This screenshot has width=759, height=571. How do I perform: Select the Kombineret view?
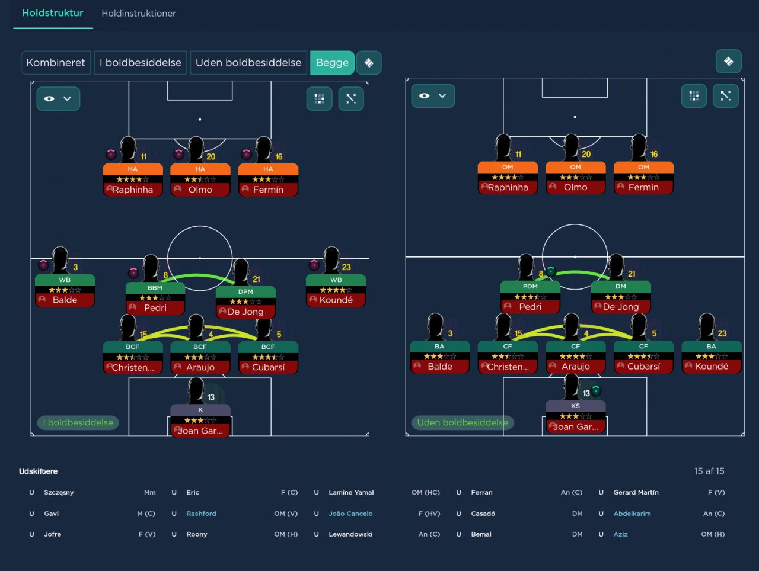tap(56, 63)
